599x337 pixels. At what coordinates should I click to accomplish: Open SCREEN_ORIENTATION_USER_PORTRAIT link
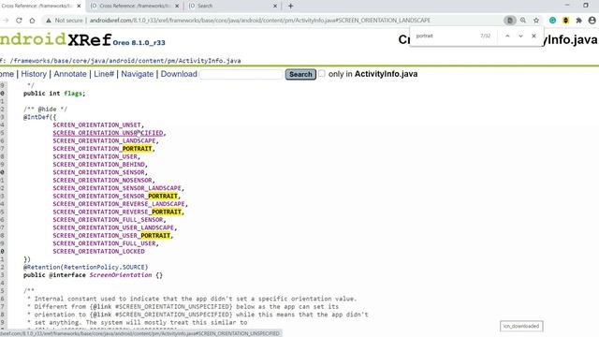(111, 235)
